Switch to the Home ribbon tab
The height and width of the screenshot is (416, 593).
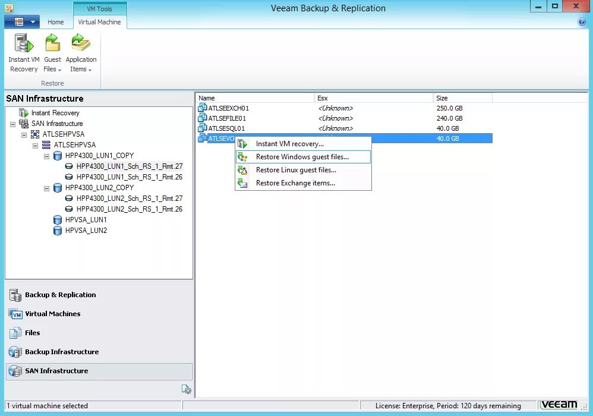56,22
